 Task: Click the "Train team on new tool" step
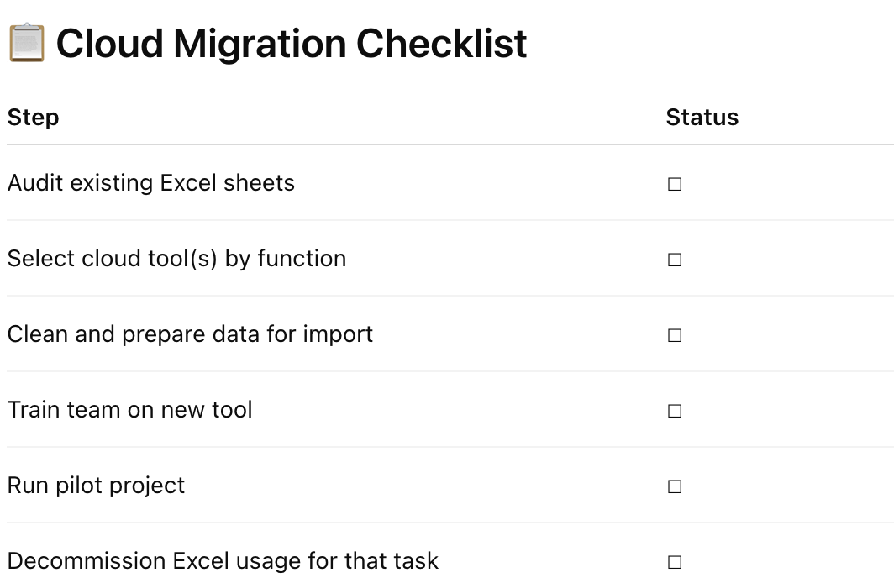click(x=130, y=410)
